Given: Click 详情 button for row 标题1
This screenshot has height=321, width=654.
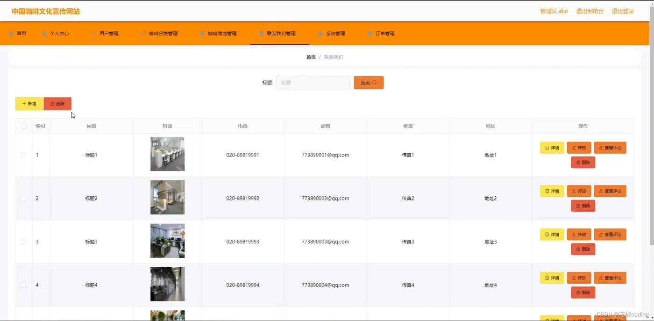Looking at the screenshot, I should 552,148.
